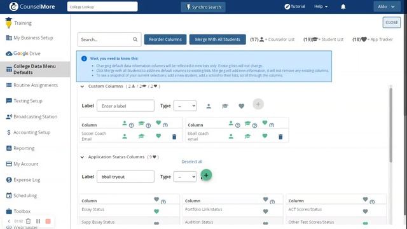
Task: Click the green plus add button
Action: (206, 175)
